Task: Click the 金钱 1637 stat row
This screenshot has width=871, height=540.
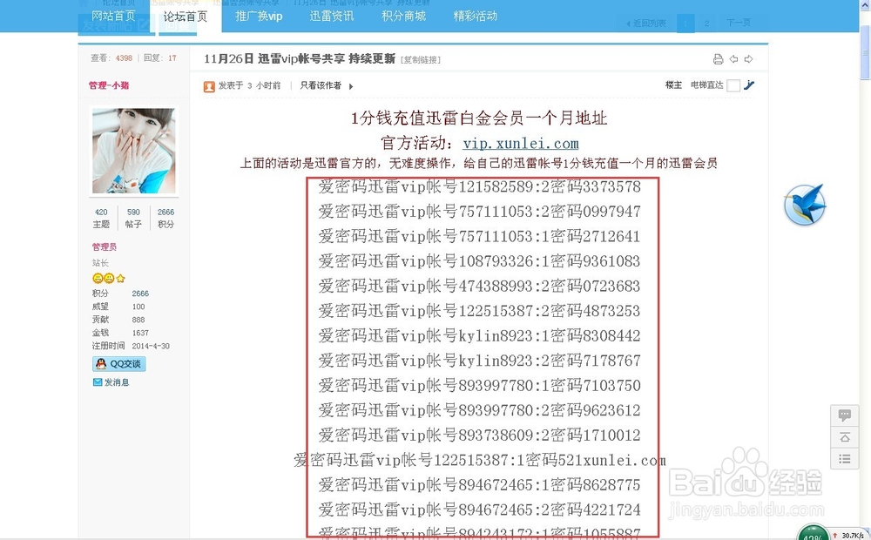Action: click(x=120, y=333)
